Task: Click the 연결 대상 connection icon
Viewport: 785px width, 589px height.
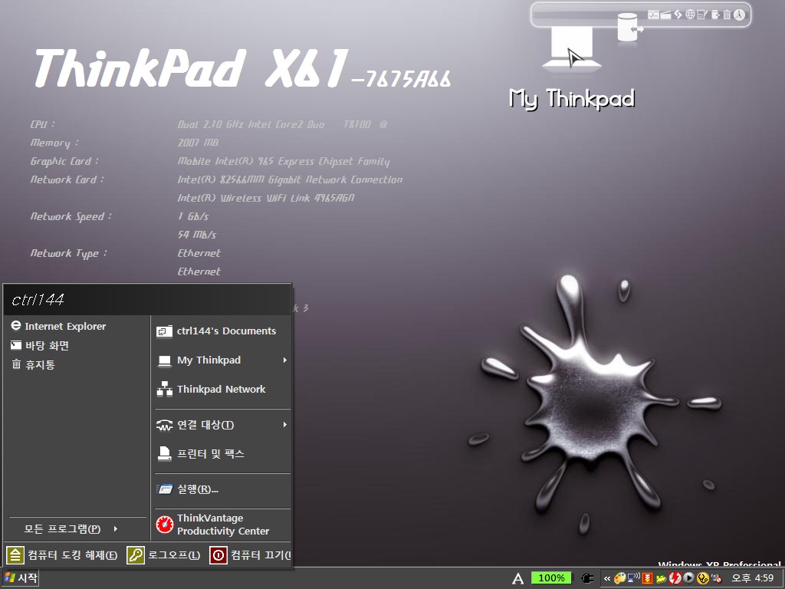Action: (164, 425)
